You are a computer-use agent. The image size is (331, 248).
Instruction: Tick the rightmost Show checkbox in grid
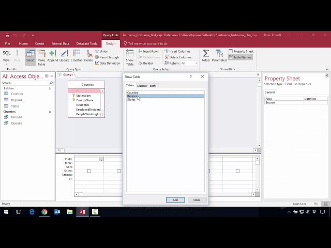click(x=237, y=171)
